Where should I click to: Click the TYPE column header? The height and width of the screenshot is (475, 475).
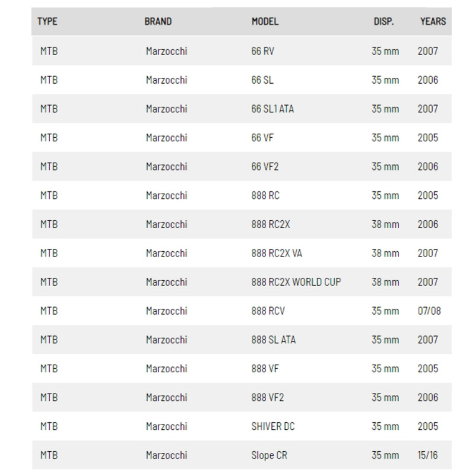coord(47,21)
